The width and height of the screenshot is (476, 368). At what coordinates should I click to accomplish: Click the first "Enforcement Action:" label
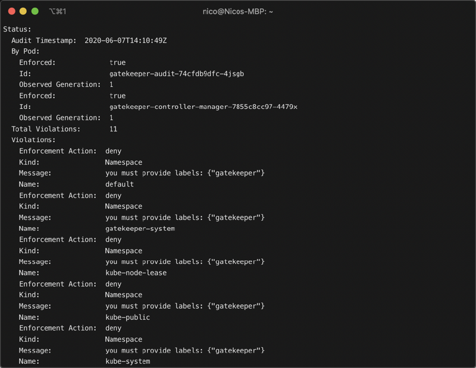(58, 151)
